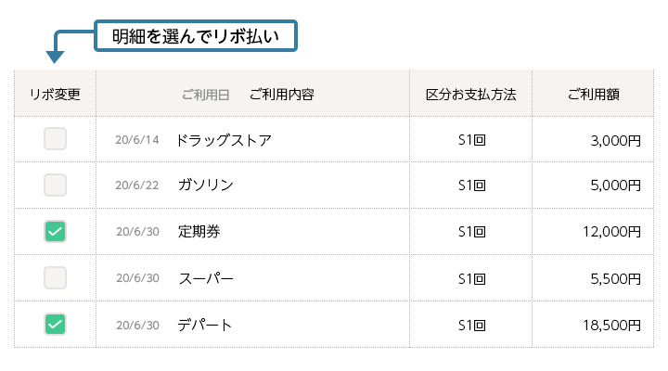Click the blue down arrow icon

(55, 57)
